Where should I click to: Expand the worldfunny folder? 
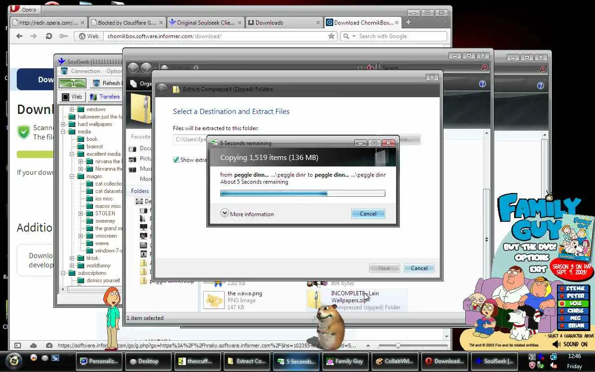[72, 266]
